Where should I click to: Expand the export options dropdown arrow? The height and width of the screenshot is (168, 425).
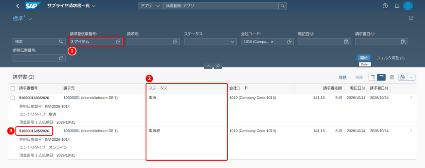point(411,77)
